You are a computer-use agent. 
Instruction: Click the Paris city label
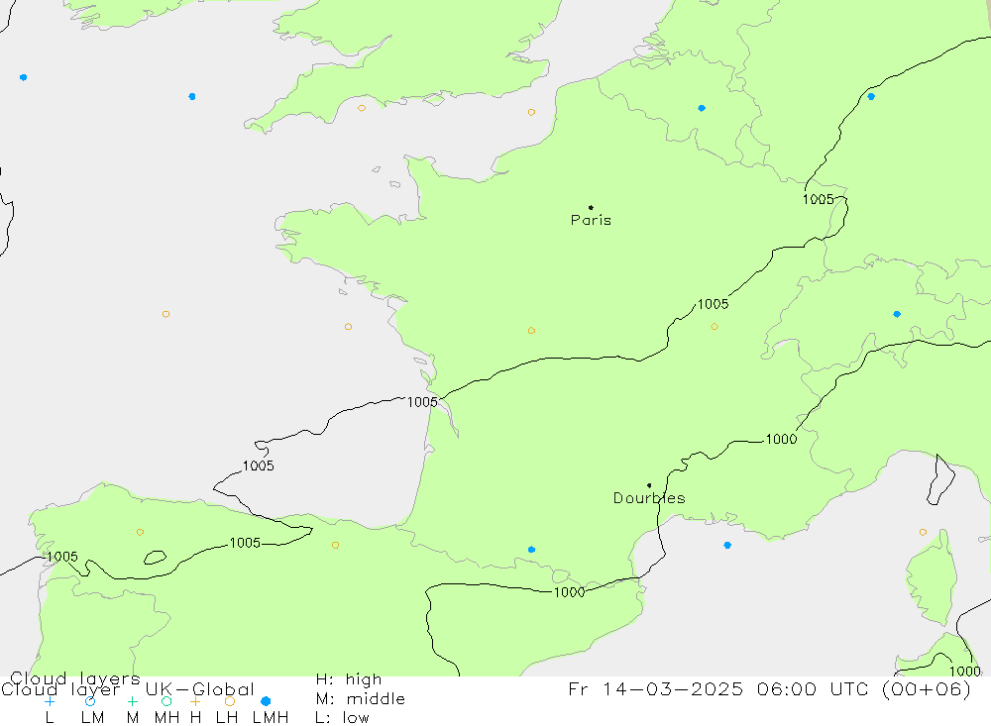[591, 220]
